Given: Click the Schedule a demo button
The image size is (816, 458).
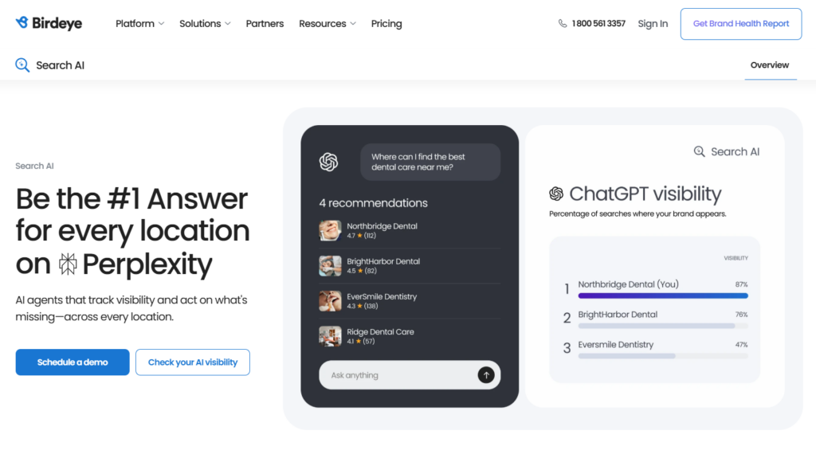Looking at the screenshot, I should [x=73, y=362].
